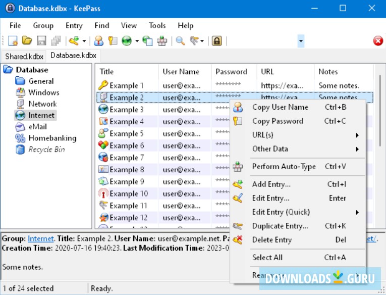Sort by the Notes column header
This screenshot has width=386, height=295.
coord(344,72)
